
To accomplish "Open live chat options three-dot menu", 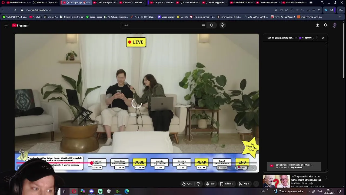I will click(317, 38).
